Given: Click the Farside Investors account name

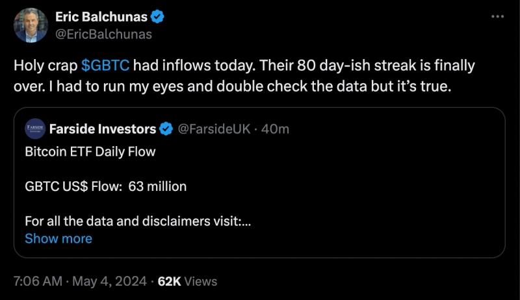Looking at the screenshot, I should pyautogui.click(x=103, y=129).
